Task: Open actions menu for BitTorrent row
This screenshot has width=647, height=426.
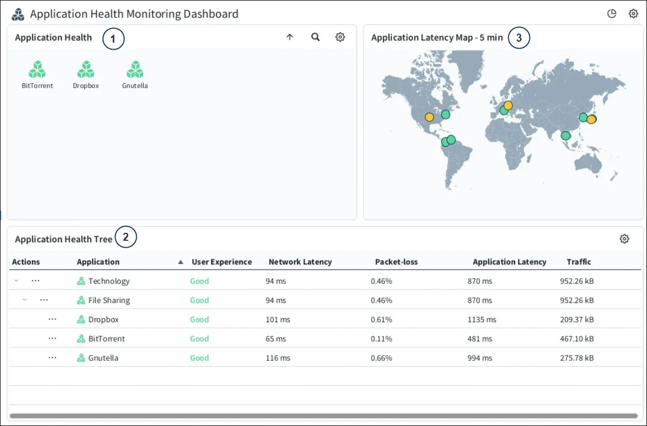Action: (52, 338)
